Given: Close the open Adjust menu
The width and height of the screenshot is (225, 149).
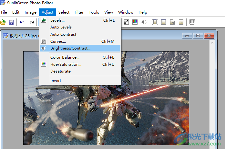Looking at the screenshot, I should (47, 12).
